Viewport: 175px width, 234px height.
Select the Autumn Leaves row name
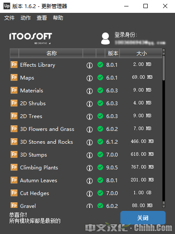click(x=38, y=181)
